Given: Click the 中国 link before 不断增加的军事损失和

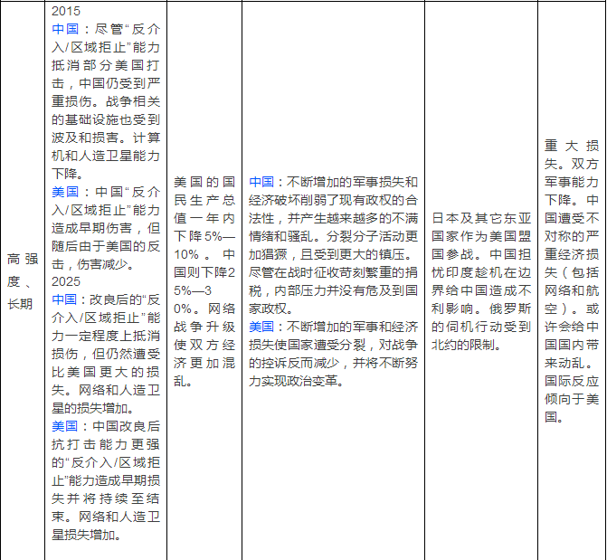Looking at the screenshot, I should click(261, 182).
